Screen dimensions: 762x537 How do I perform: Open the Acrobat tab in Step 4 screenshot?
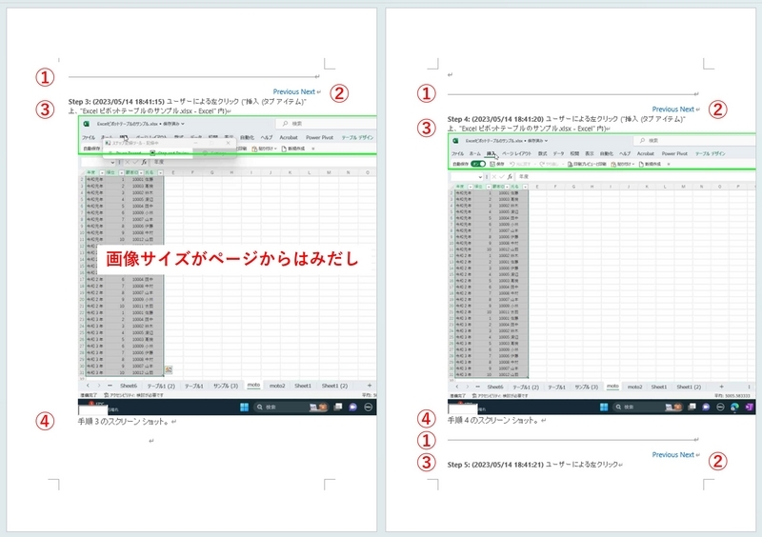(646, 153)
